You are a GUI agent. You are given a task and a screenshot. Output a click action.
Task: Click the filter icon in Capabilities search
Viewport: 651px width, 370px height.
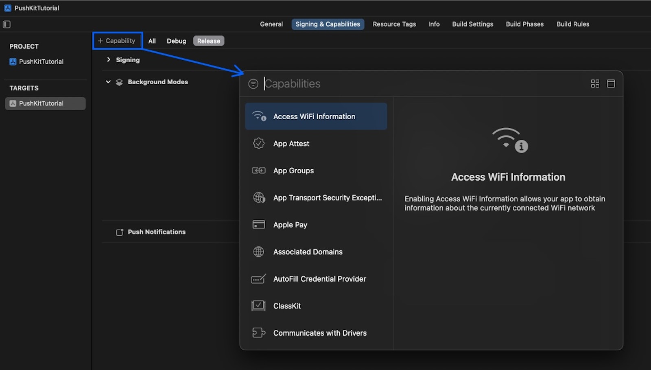coord(253,84)
